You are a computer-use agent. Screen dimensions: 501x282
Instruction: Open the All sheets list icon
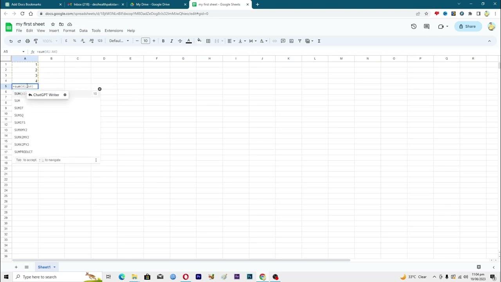[x=27, y=267]
